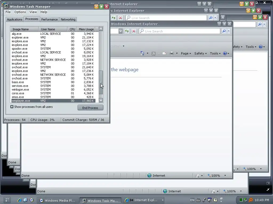
Task: Click Help icon in rightmost background IE window
Action: (x=261, y=47)
